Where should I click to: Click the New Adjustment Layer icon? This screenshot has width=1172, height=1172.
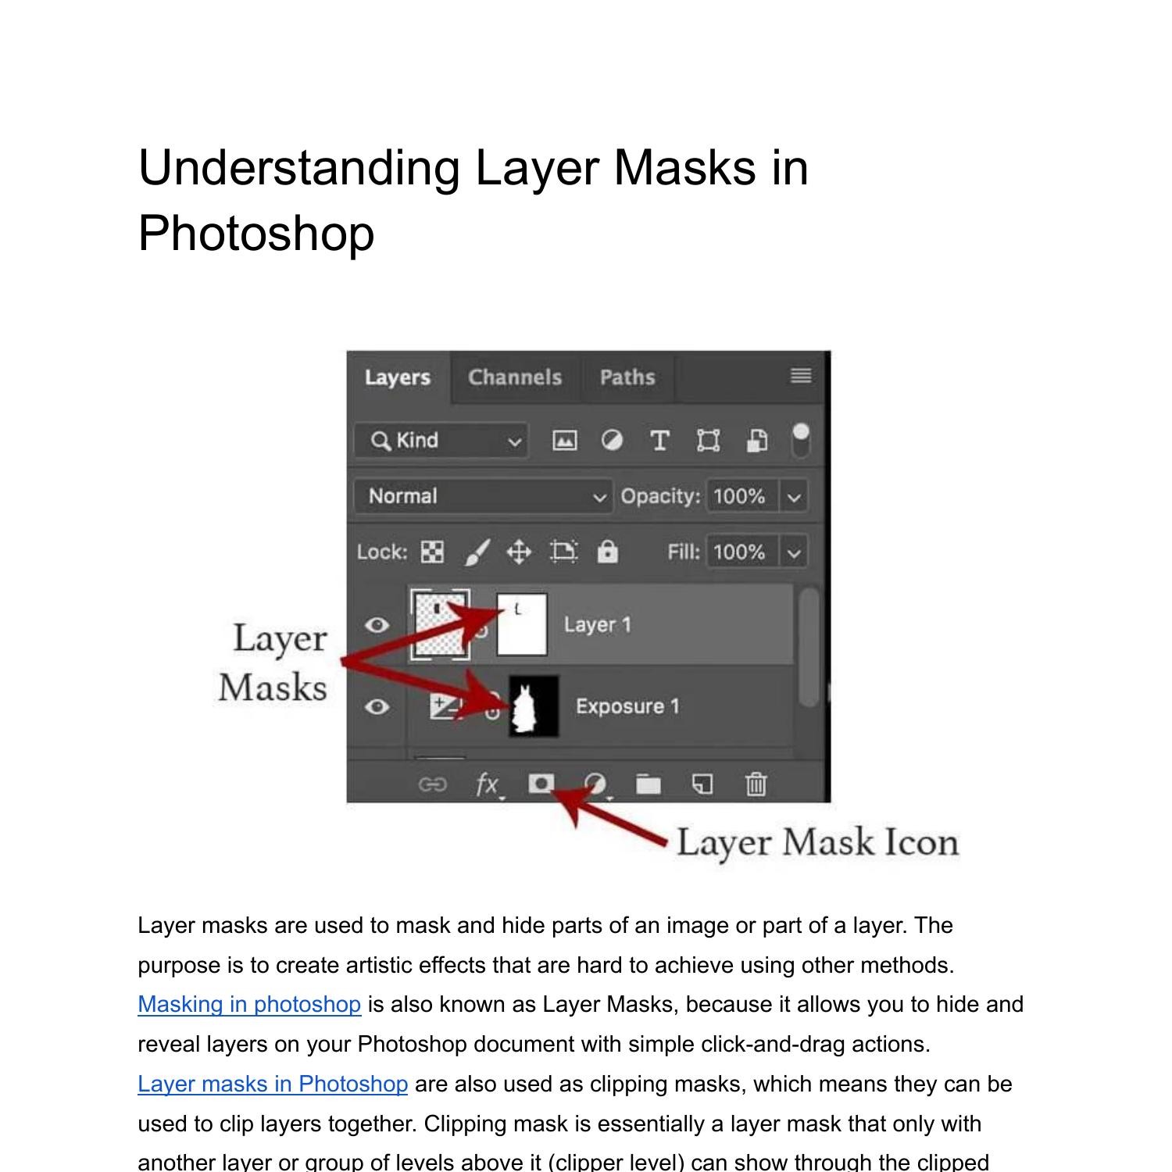[x=598, y=784]
